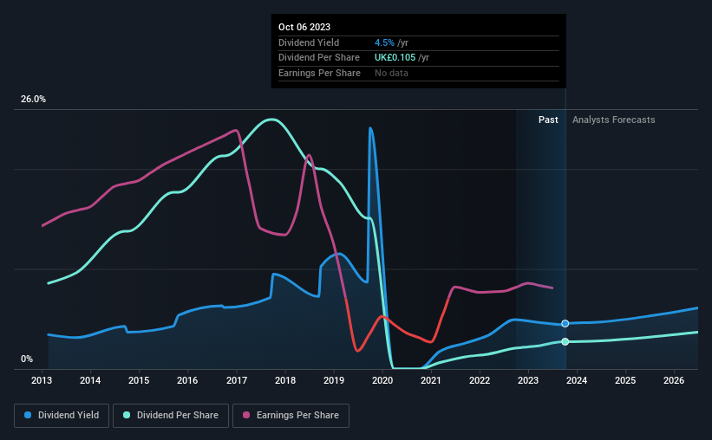Click the 2024 year label on the axis
Image resolution: width=712 pixels, height=440 pixels.
(577, 380)
